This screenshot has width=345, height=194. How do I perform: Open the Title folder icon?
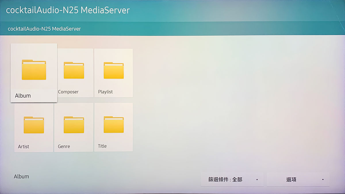pos(114,125)
